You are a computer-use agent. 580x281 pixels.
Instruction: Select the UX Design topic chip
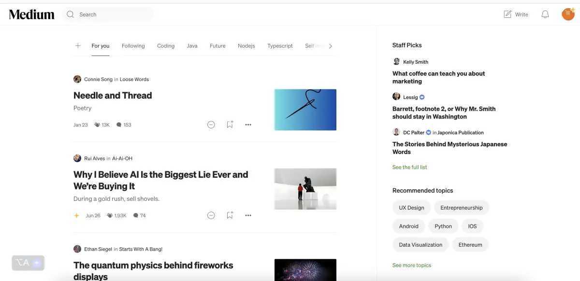point(411,208)
